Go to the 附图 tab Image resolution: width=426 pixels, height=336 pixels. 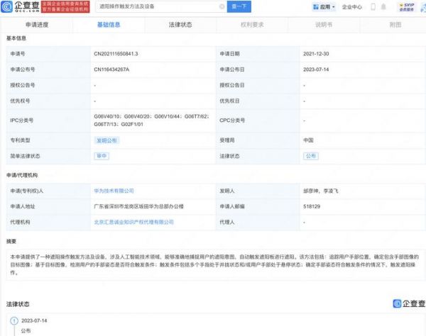pyautogui.click(x=395, y=25)
